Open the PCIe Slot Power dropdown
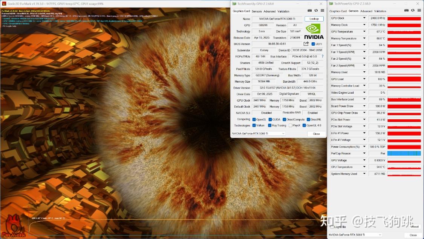 click(364, 119)
